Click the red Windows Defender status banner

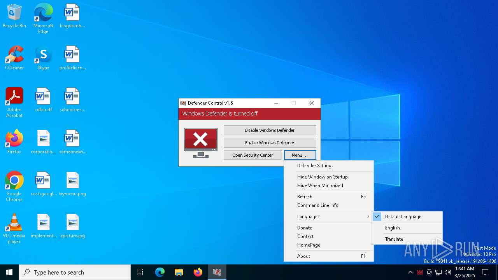click(x=249, y=114)
